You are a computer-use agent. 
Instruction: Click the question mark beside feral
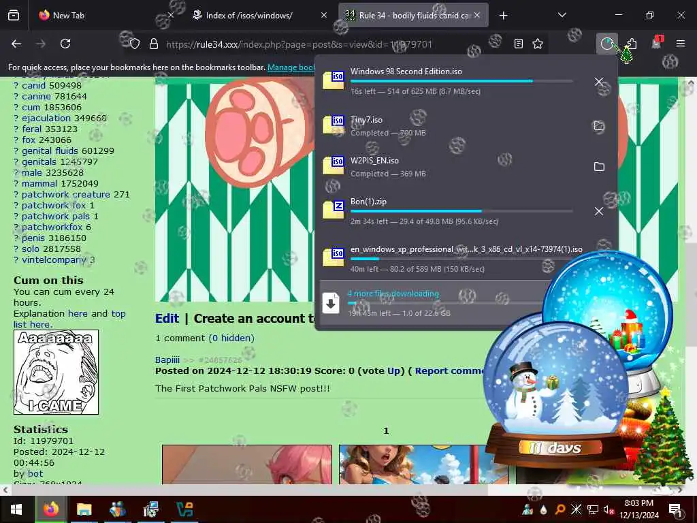point(16,129)
